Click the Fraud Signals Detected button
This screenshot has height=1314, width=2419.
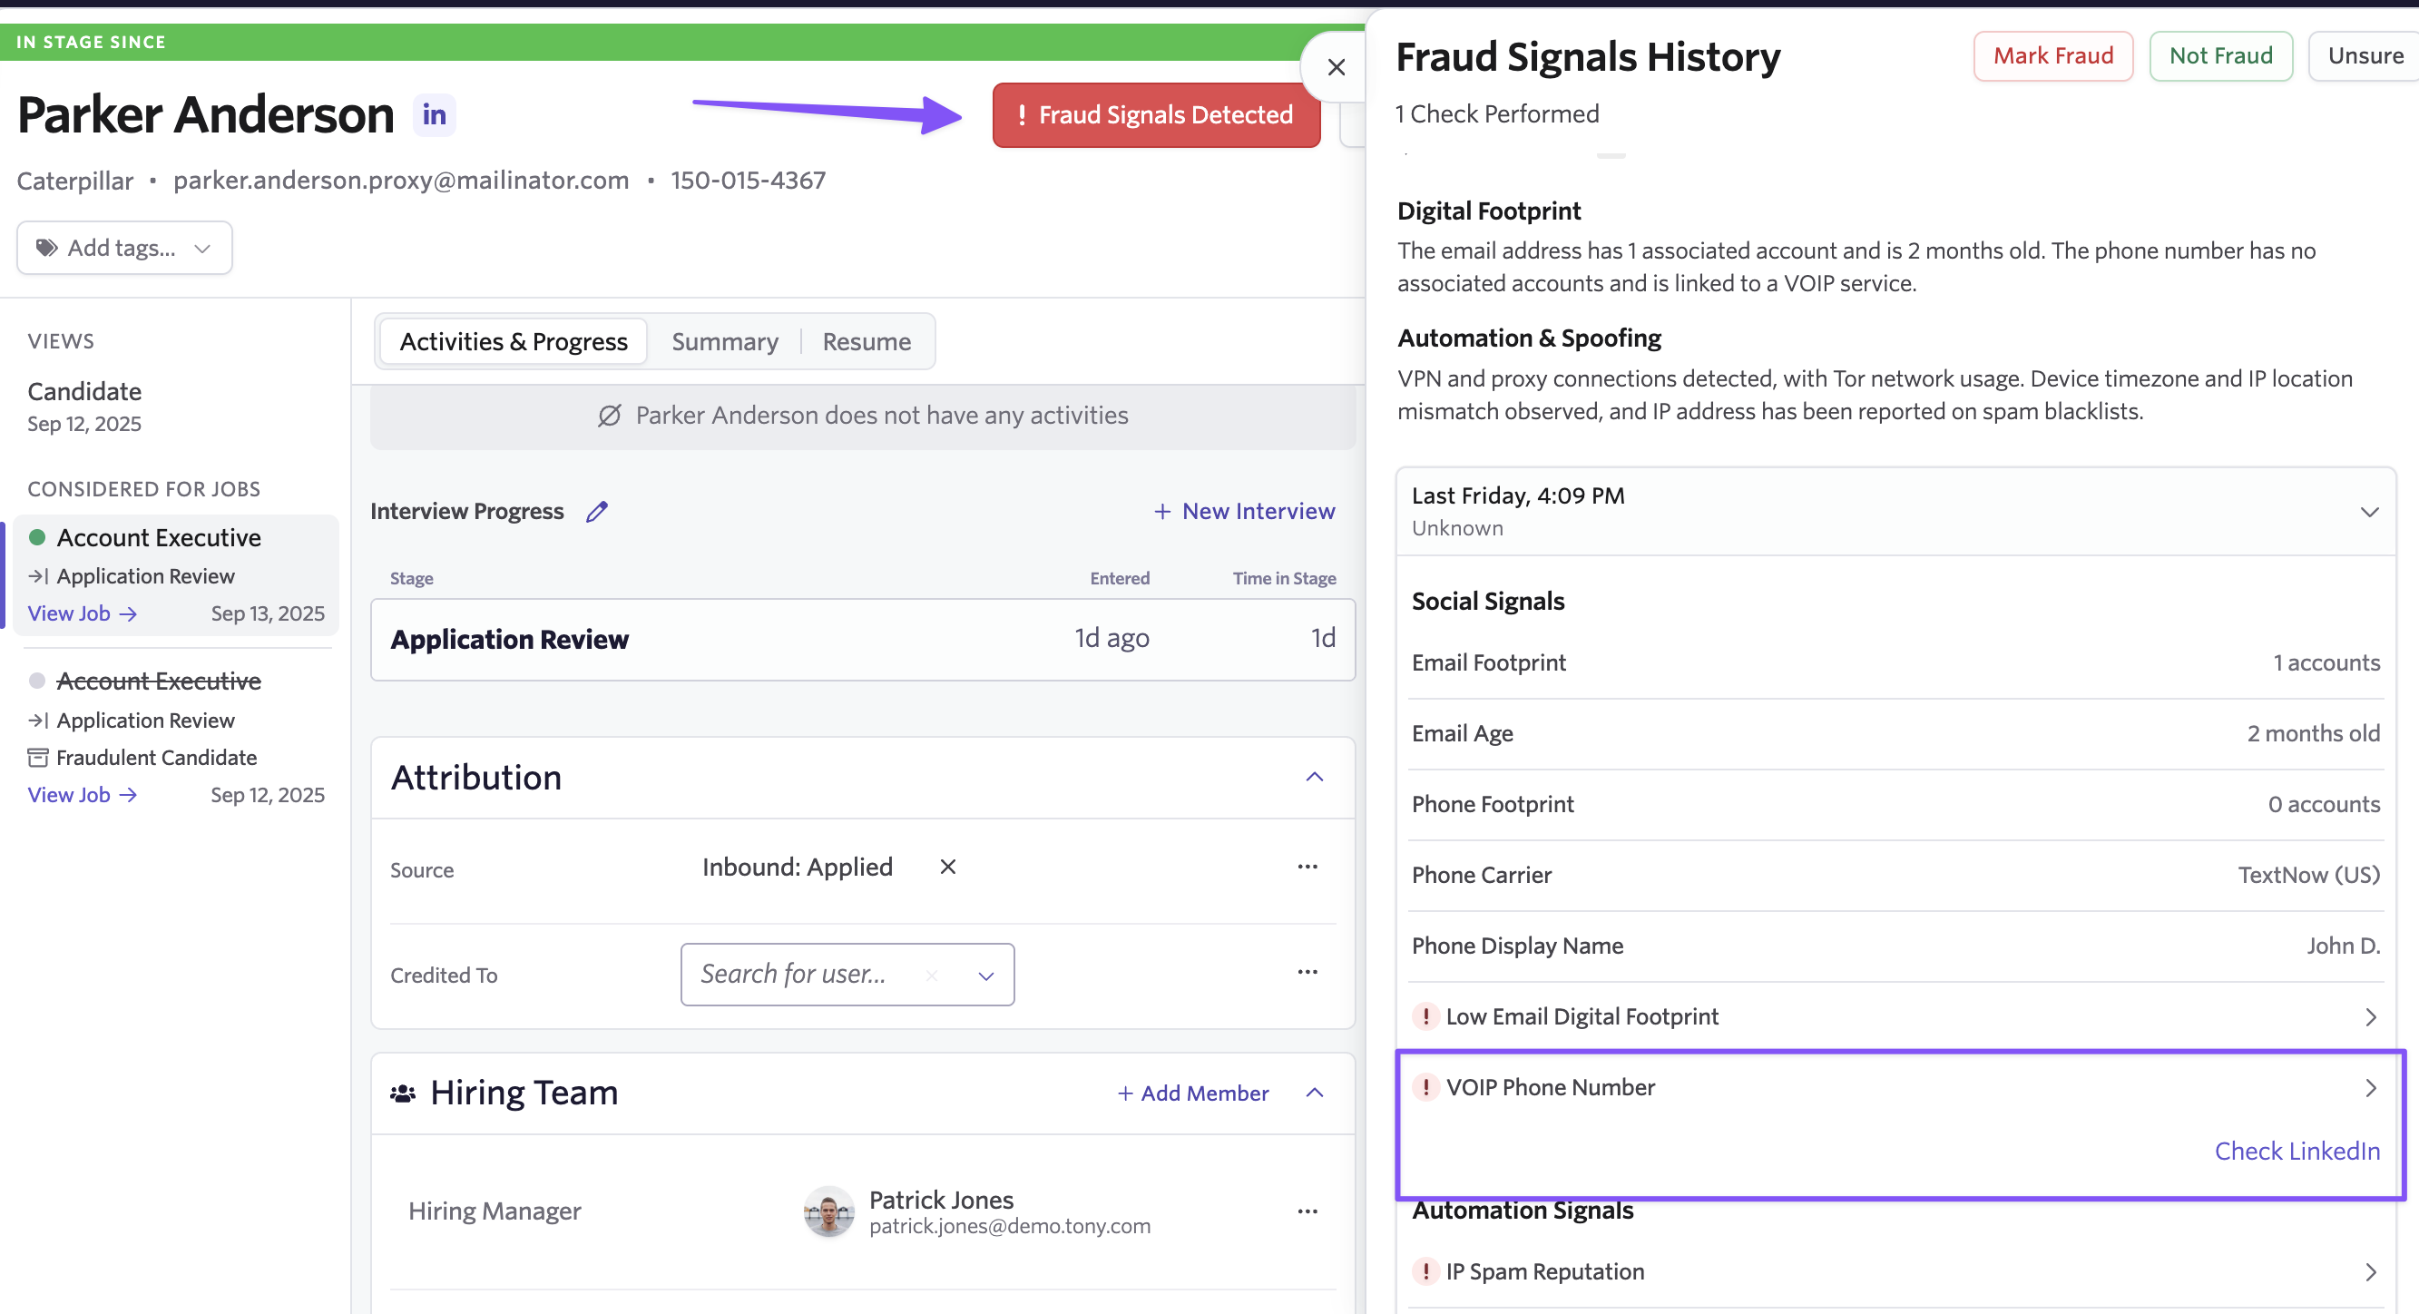pyautogui.click(x=1156, y=114)
